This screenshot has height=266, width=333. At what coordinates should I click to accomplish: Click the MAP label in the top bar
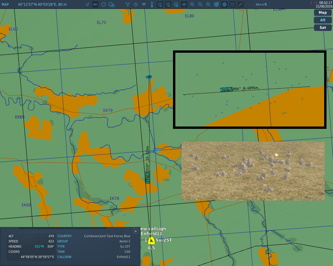click(x=5, y=4)
